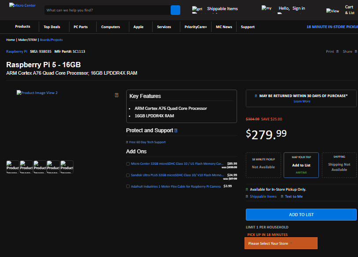Viewport: 358px width, 257px height.
Task: Click the Share icon
Action: [x=356, y=51]
